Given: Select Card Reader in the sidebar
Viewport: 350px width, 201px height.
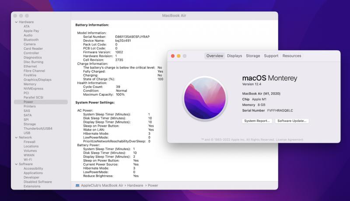Looking at the screenshot, I should (x=33, y=49).
